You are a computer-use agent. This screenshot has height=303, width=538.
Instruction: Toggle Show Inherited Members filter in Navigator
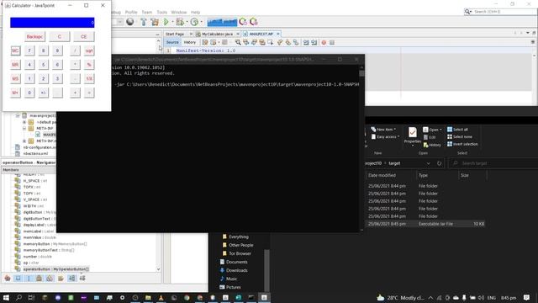[x=8, y=279]
